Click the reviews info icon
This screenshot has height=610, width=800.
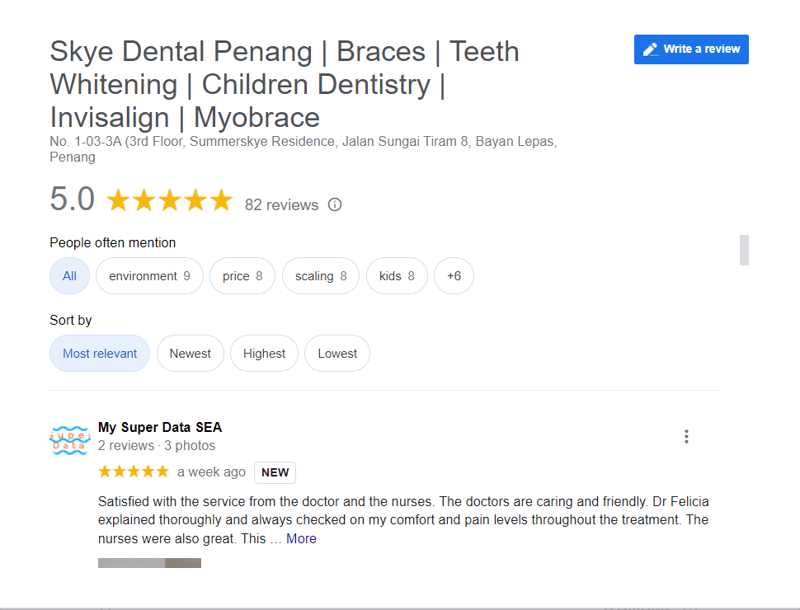click(x=335, y=204)
